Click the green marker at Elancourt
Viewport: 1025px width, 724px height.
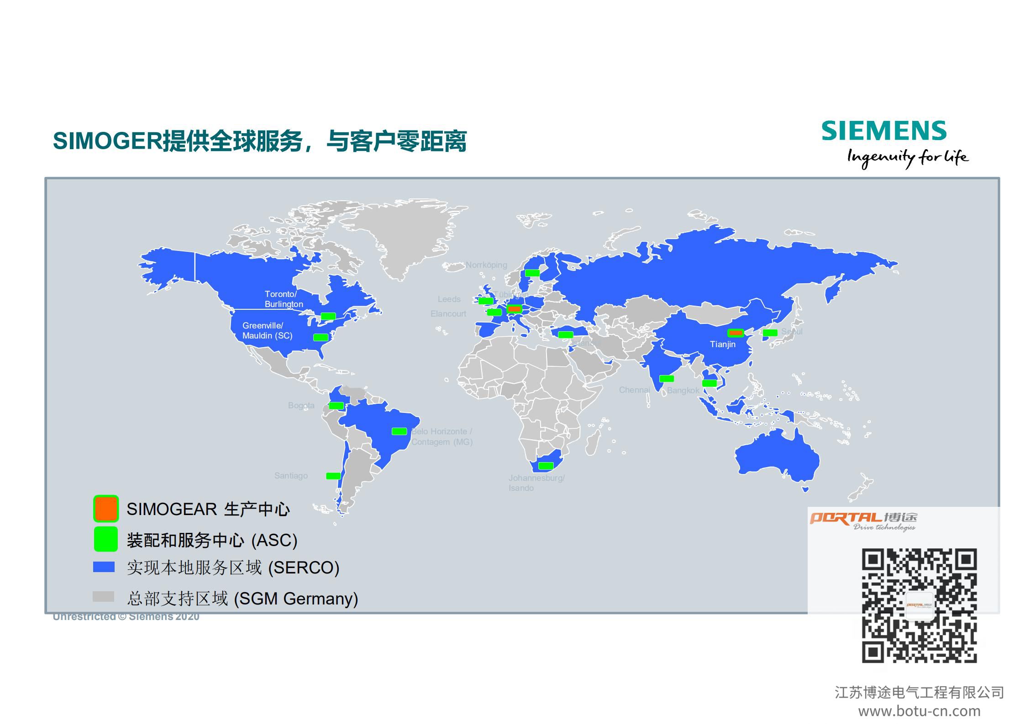(x=494, y=312)
